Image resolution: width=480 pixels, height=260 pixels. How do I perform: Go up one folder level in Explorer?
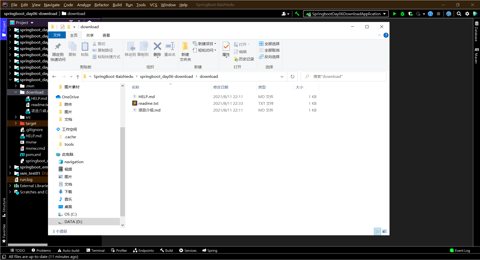point(78,77)
